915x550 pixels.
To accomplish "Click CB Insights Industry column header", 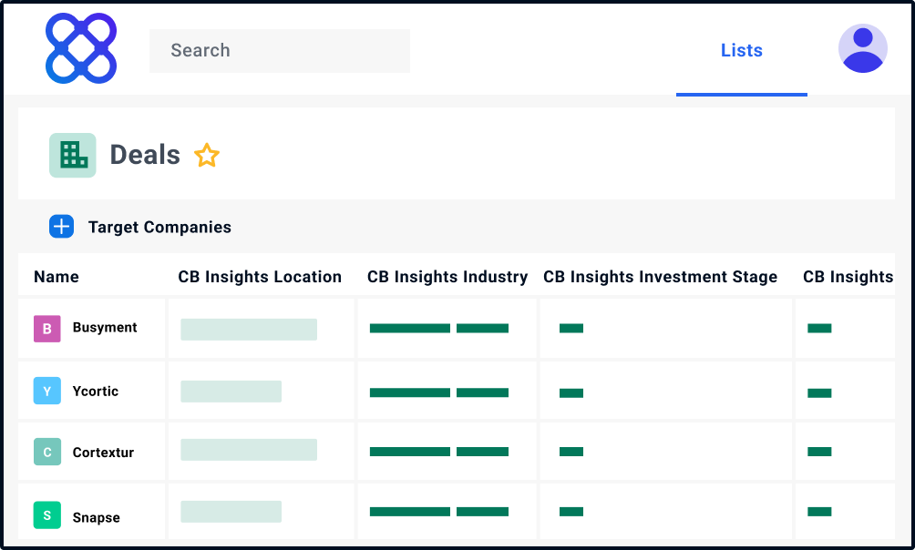I will 447,277.
